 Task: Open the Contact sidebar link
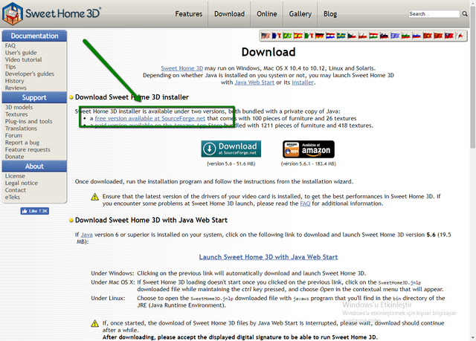click(x=15, y=190)
